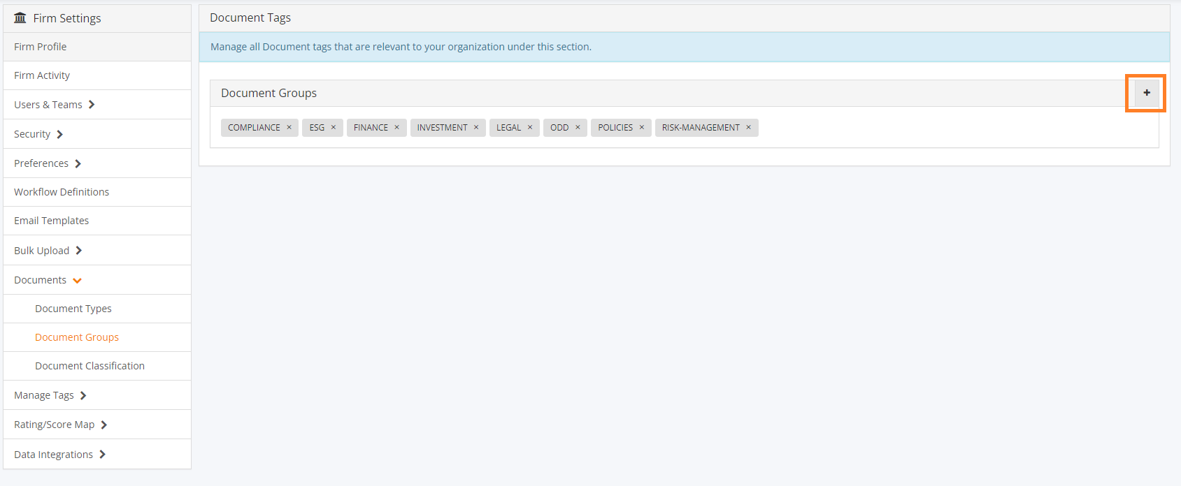1181x486 pixels.
Task: Remove the ESG tag
Action: point(334,127)
